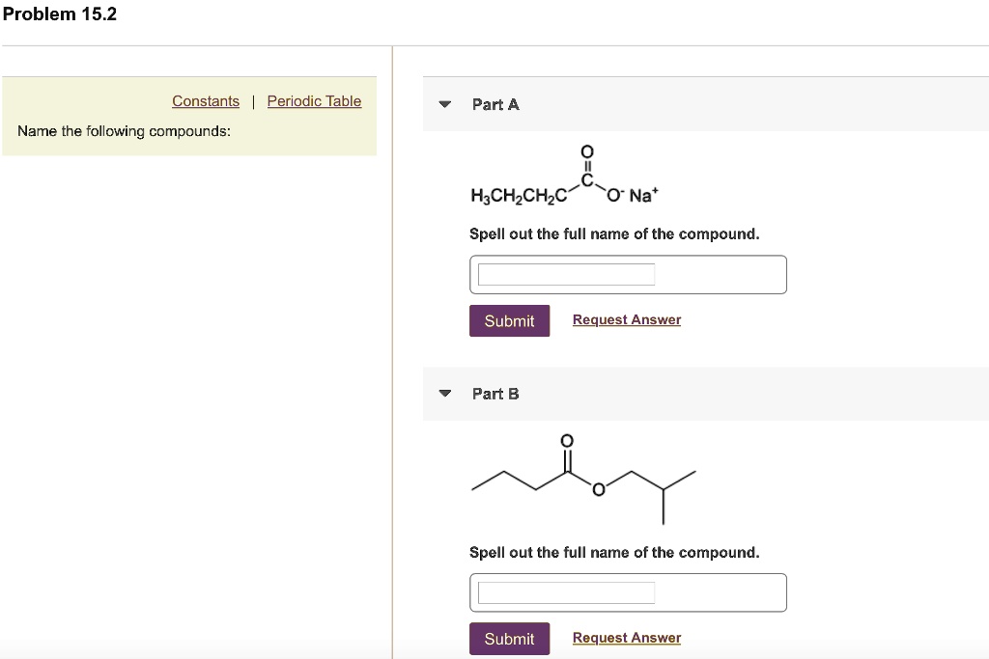Click inside the Part B answer box
The image size is (989, 659).
pyautogui.click(x=566, y=592)
